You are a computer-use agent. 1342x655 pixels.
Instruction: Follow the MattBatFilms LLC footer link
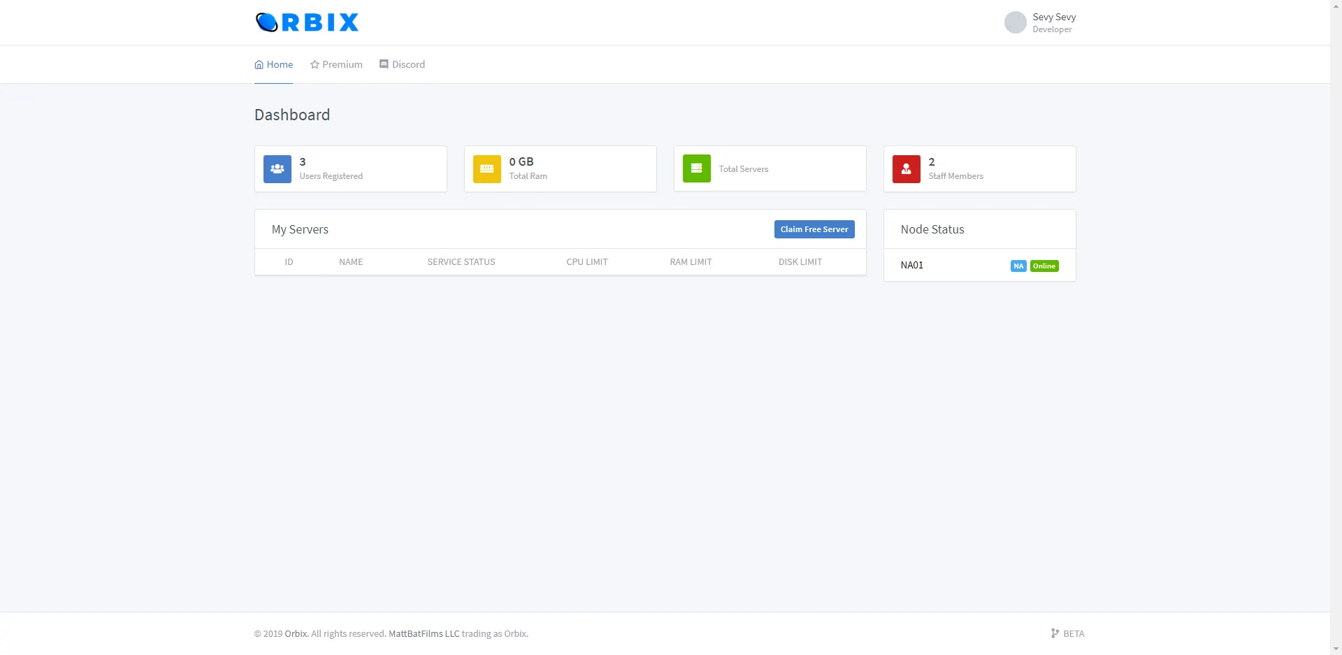tap(424, 634)
